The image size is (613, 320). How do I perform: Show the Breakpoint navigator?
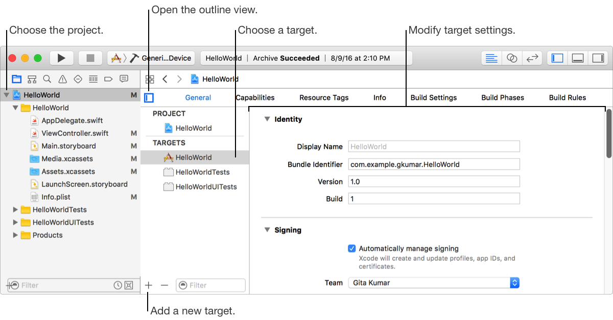108,79
